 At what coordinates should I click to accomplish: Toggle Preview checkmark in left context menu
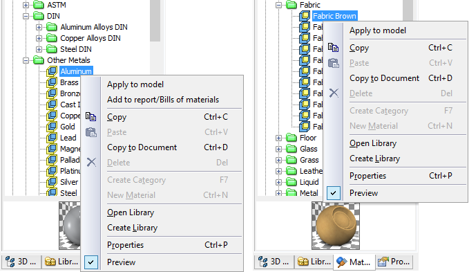[91, 262]
